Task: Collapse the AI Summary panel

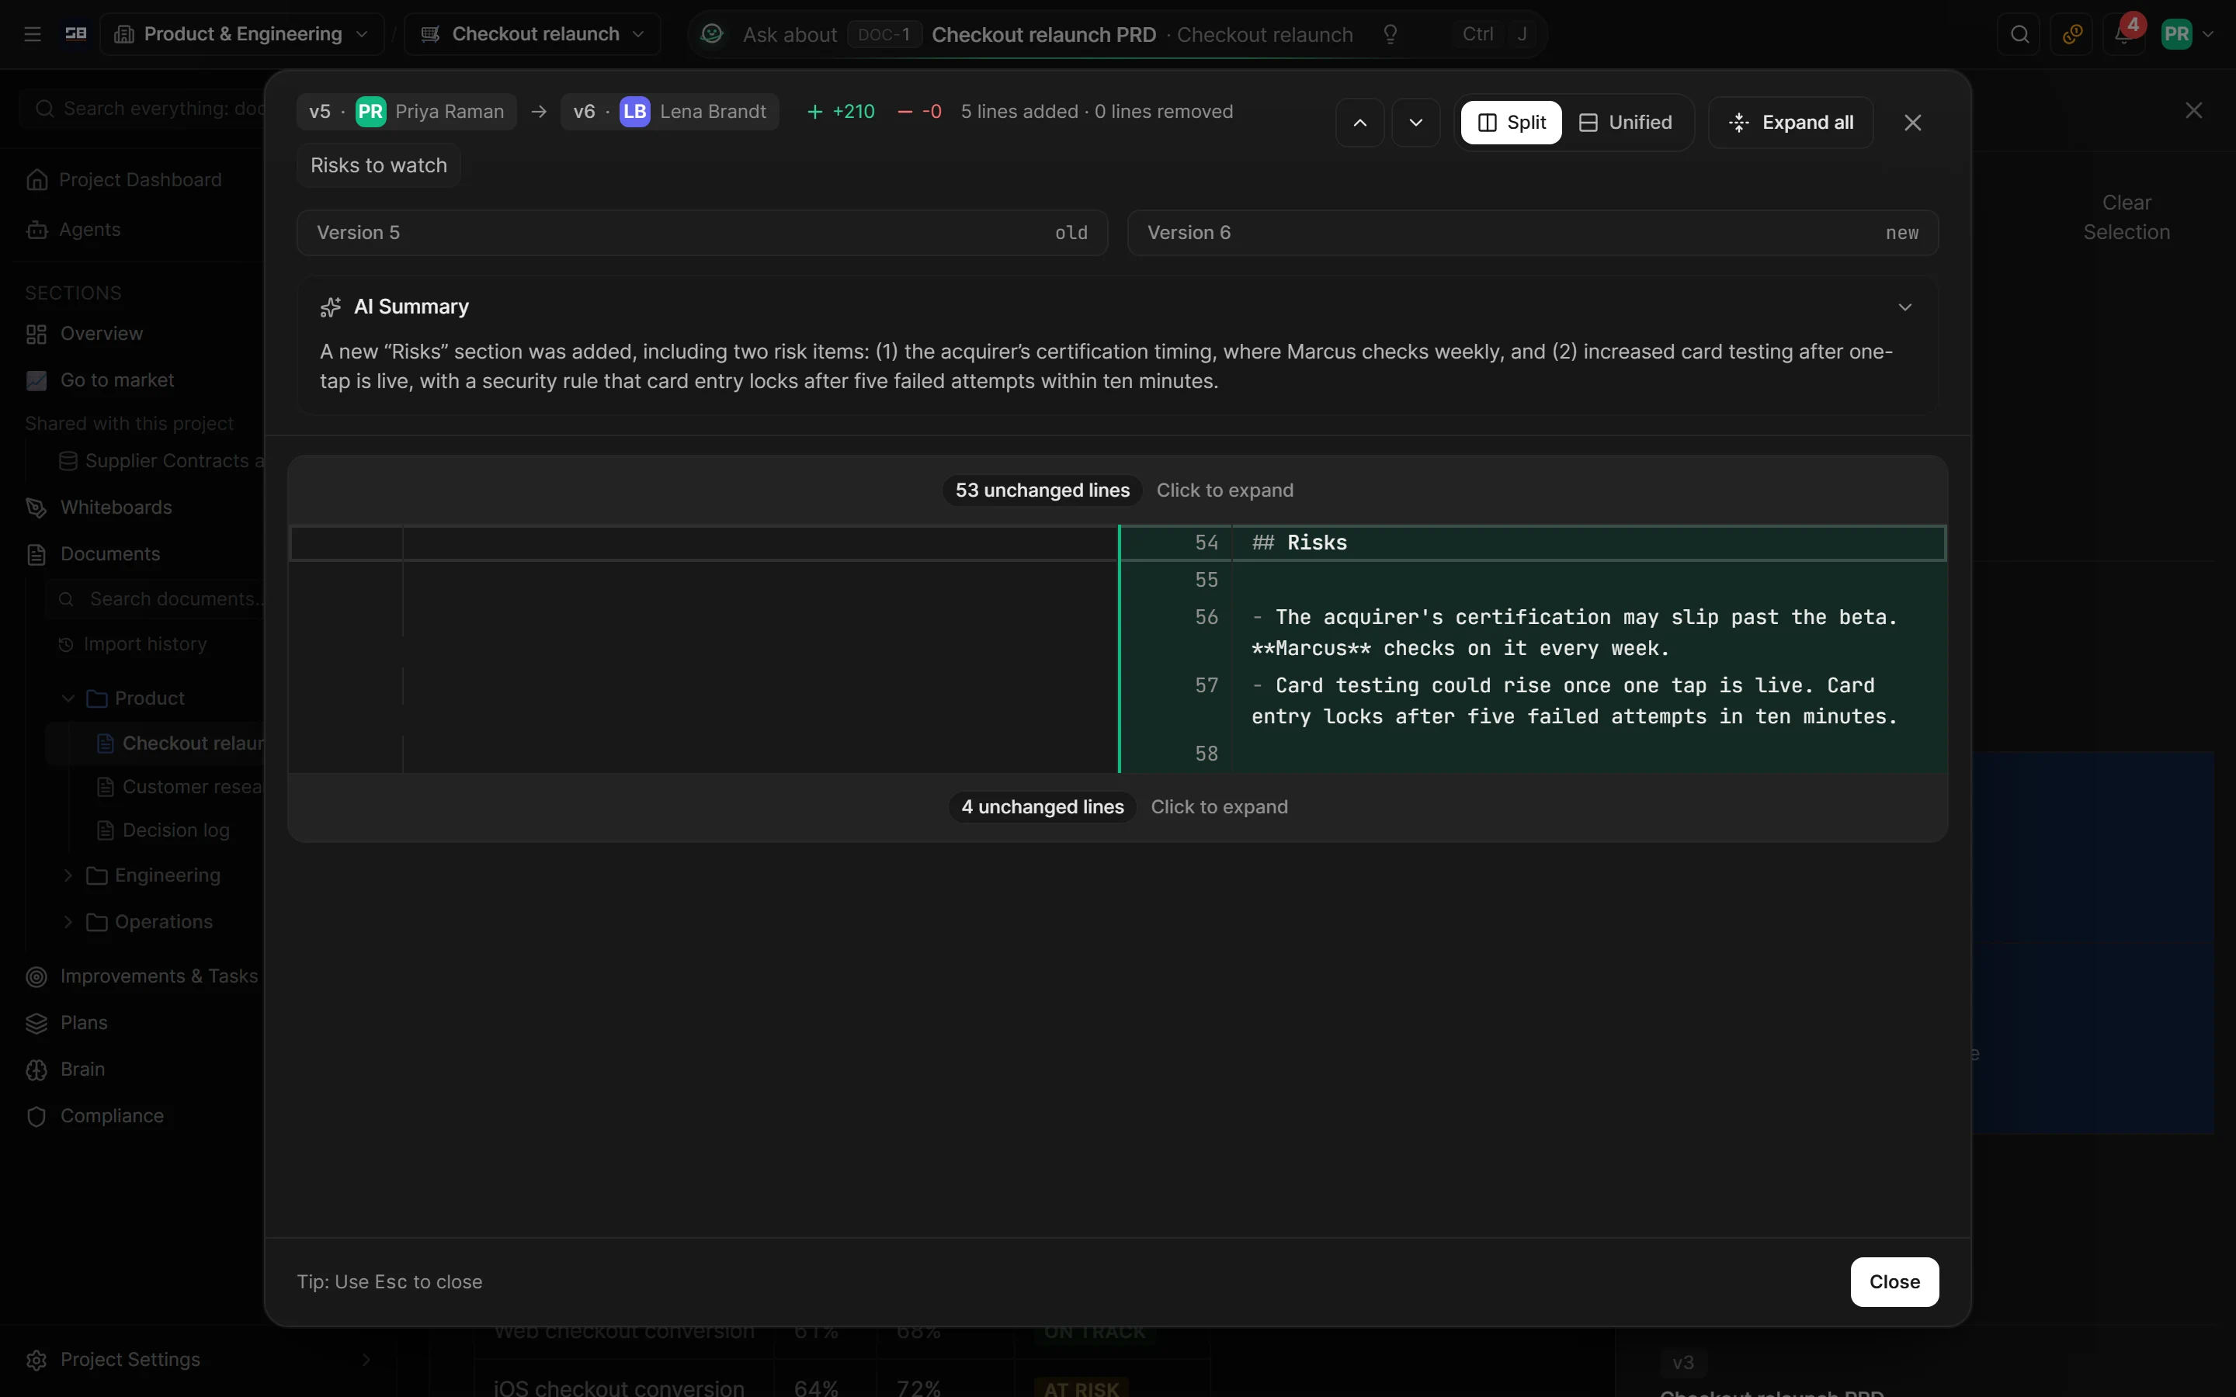Action: 1904,307
